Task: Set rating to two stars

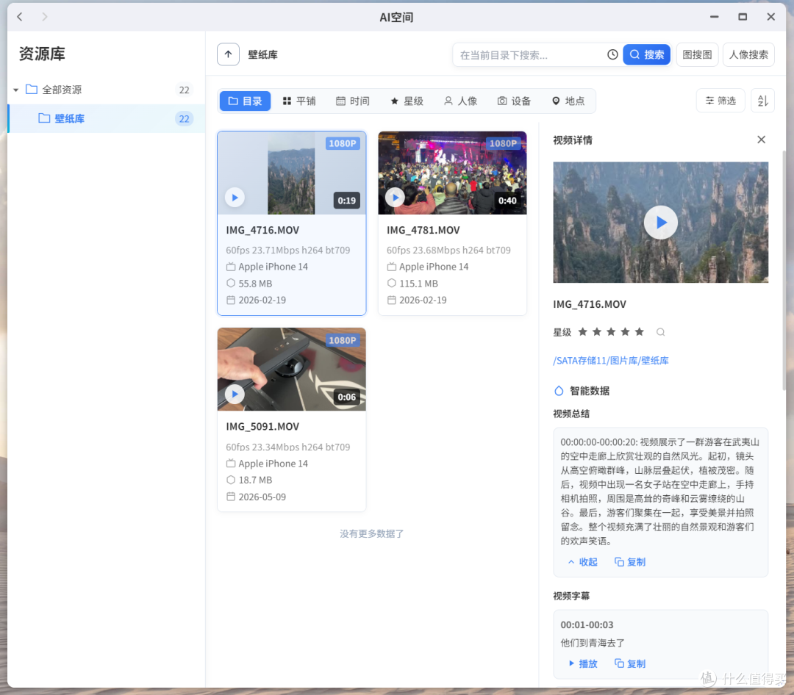Action: click(597, 331)
